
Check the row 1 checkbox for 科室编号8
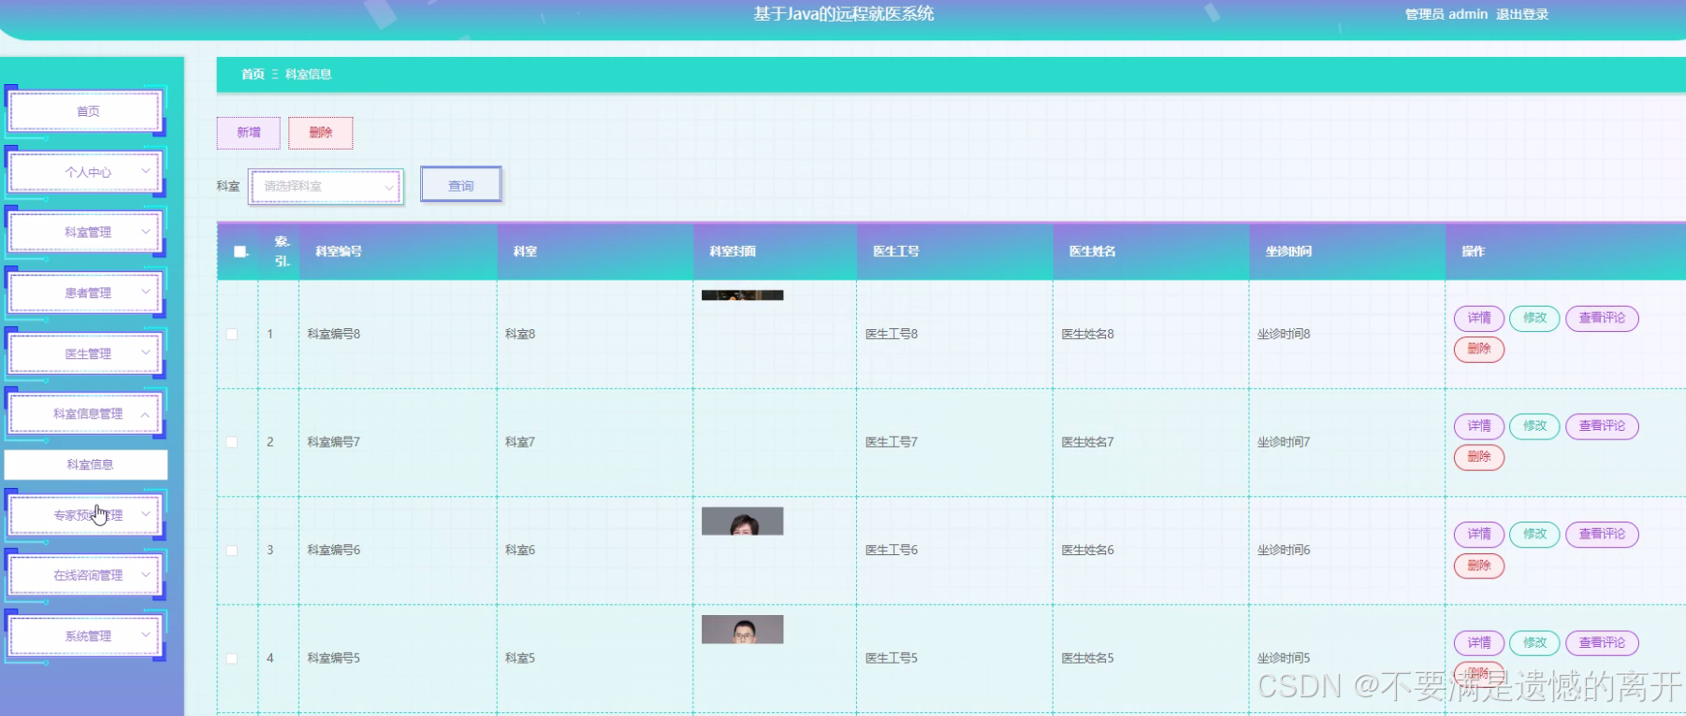point(232,334)
